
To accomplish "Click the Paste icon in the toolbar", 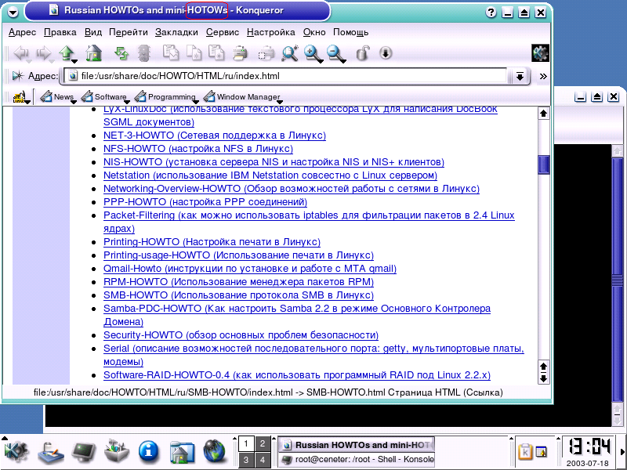I will 217,53.
